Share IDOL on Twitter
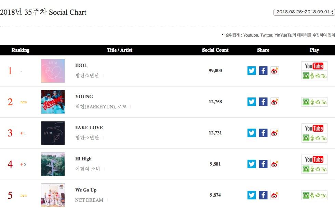This screenshot has width=335, height=210. [252, 71]
